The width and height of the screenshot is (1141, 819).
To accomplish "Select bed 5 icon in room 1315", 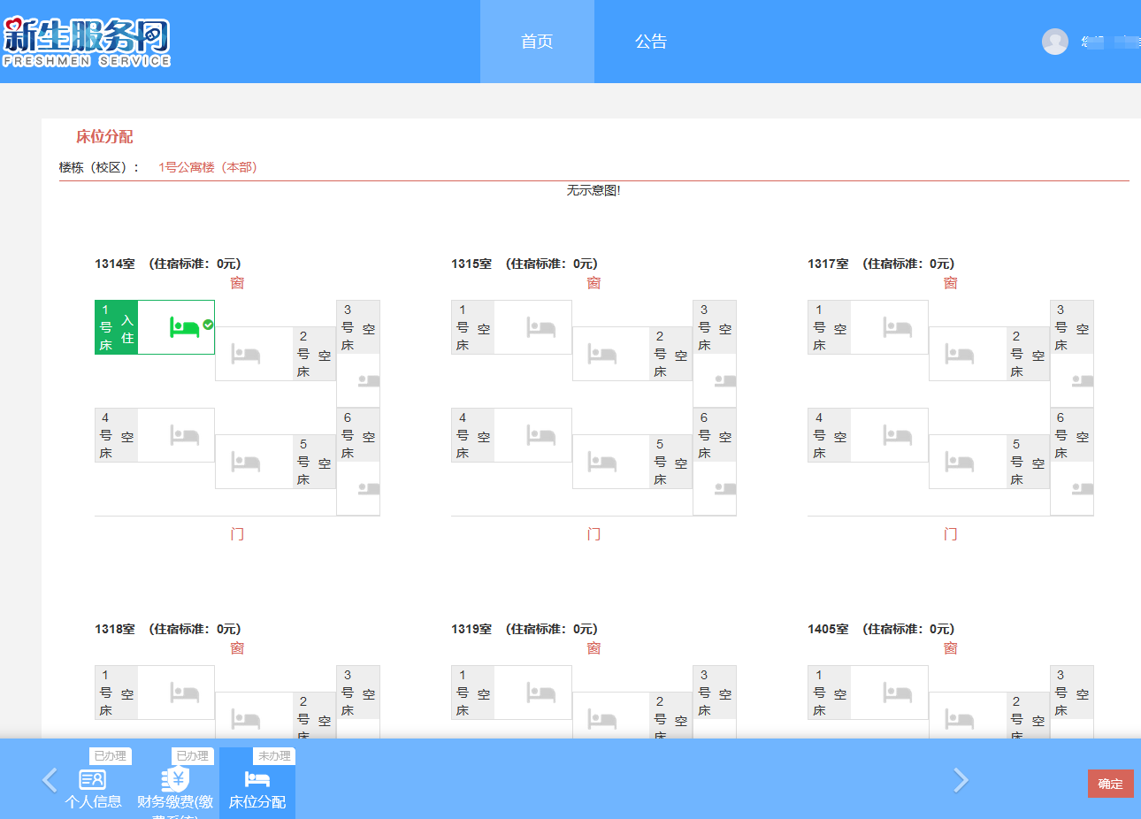I will point(602,462).
